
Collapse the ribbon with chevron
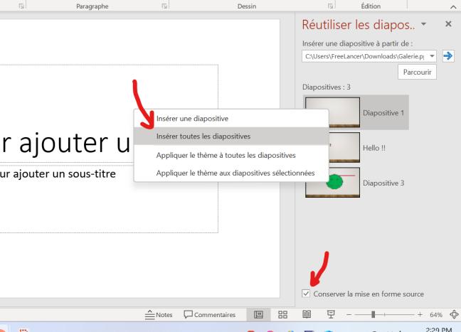(454, 6)
